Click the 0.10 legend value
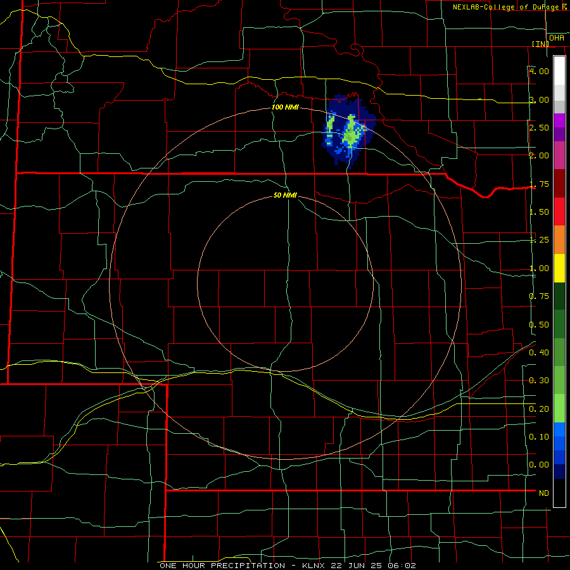 tap(539, 437)
